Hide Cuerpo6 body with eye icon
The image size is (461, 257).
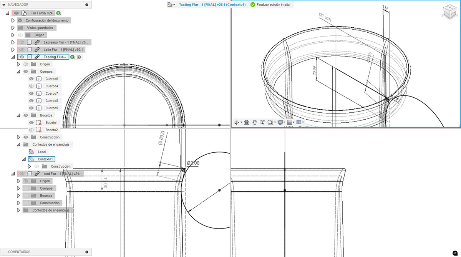pos(32,79)
